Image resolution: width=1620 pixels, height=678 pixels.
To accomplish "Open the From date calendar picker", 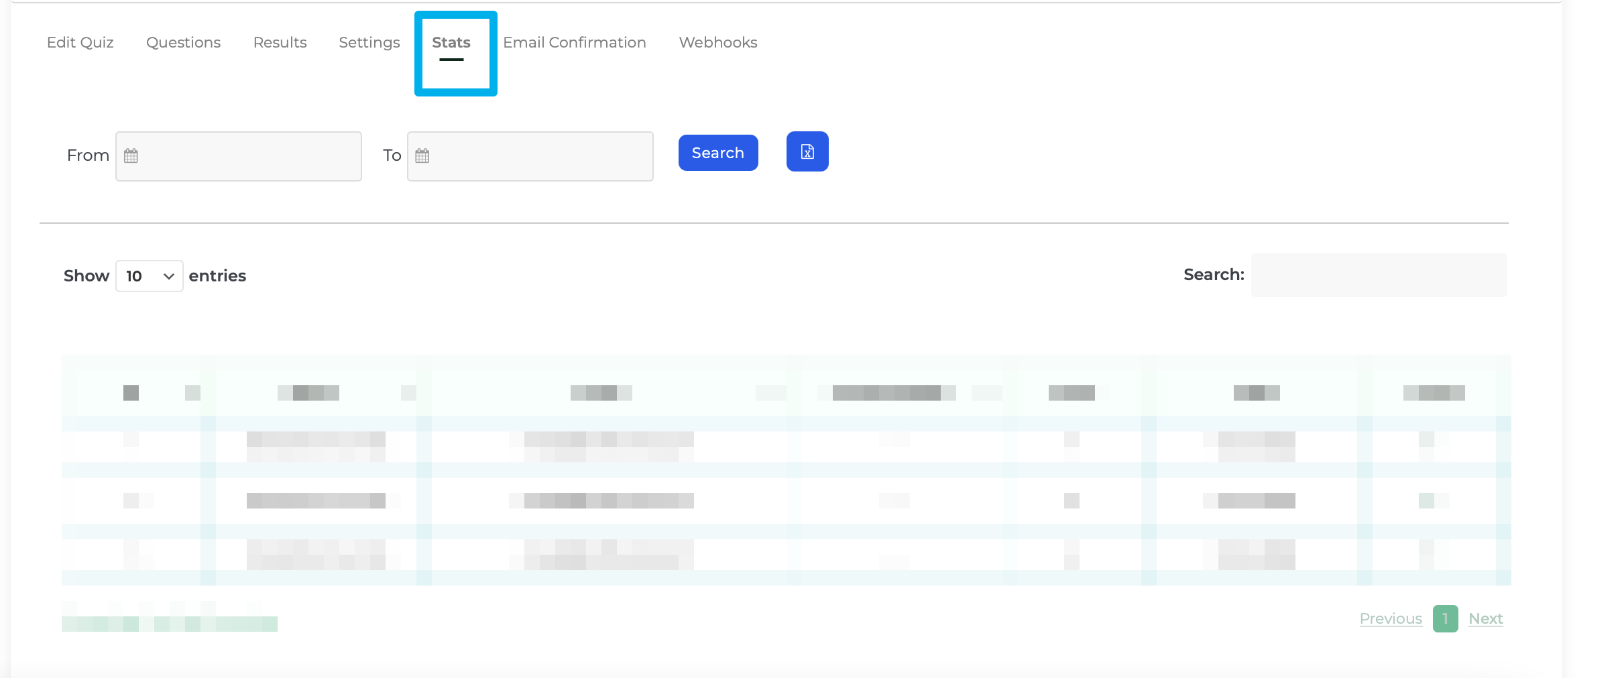I will [131, 155].
